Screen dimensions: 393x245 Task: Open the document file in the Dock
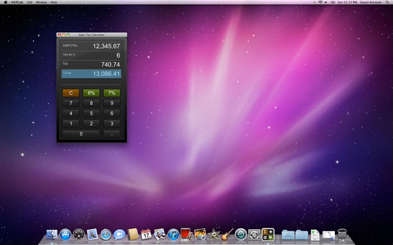click(315, 235)
